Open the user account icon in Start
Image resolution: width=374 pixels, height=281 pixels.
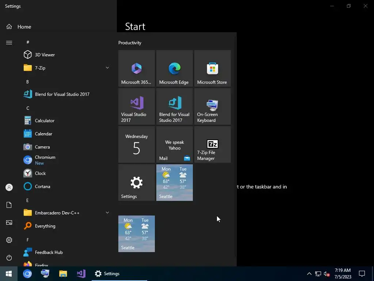pos(9,187)
